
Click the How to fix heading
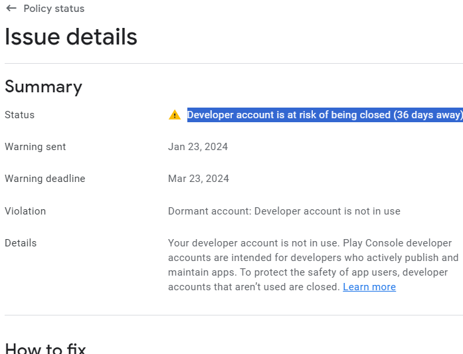(45, 348)
